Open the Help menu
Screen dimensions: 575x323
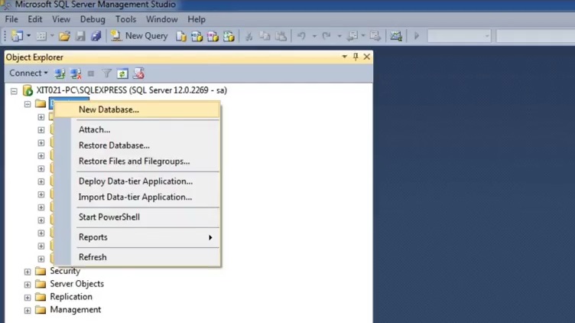pyautogui.click(x=197, y=19)
